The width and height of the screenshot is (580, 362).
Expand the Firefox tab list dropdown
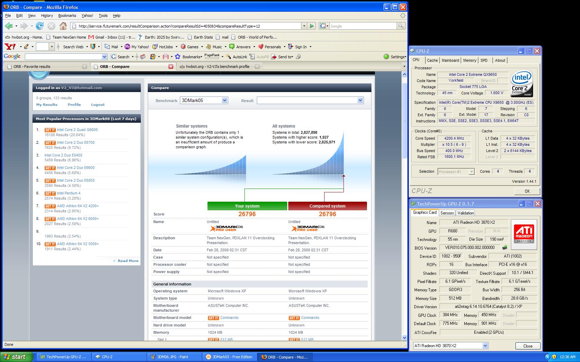404,66
